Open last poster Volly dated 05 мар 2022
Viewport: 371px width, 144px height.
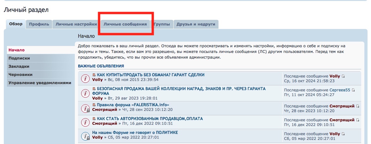(335, 134)
